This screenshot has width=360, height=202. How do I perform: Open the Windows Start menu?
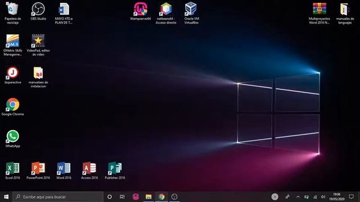6,197
